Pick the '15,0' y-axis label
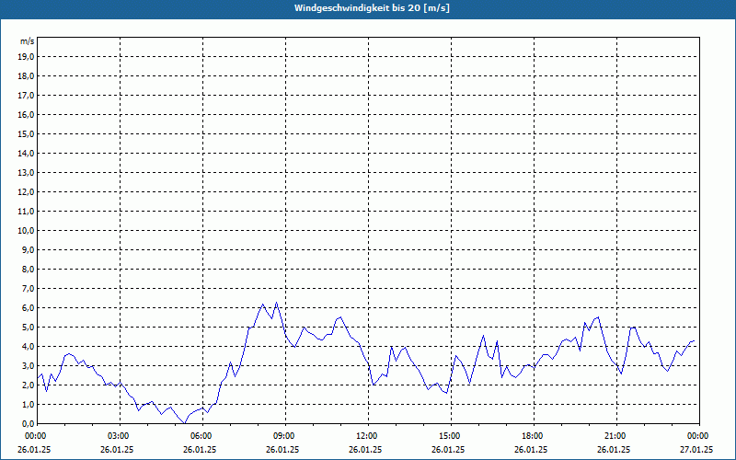Image resolution: width=736 pixels, height=460 pixels. coord(26,133)
